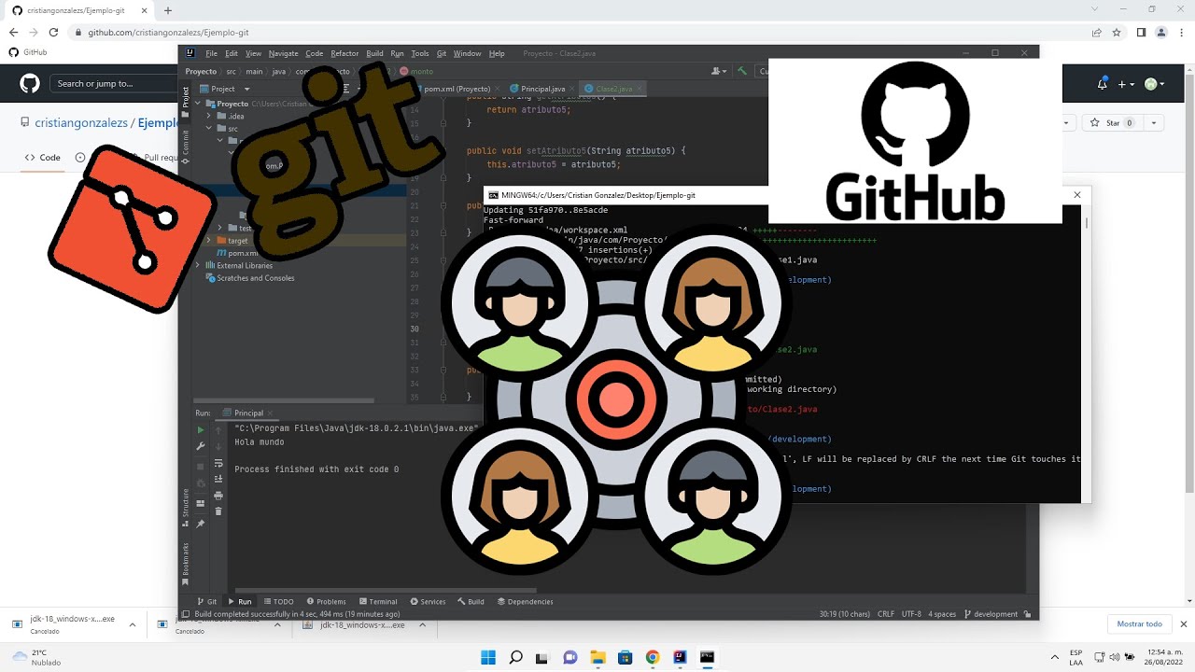This screenshot has width=1195, height=672.
Task: Pin the Run tab with the pin icon
Action: tap(200, 525)
